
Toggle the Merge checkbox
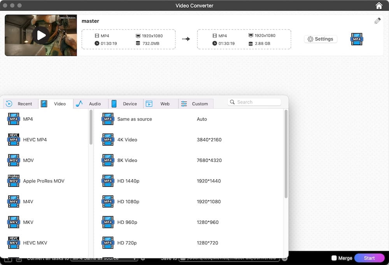point(334,258)
